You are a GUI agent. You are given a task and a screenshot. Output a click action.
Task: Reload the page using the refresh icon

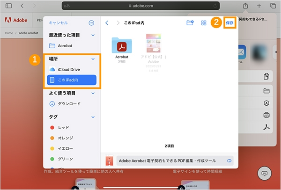tap(215, 6)
